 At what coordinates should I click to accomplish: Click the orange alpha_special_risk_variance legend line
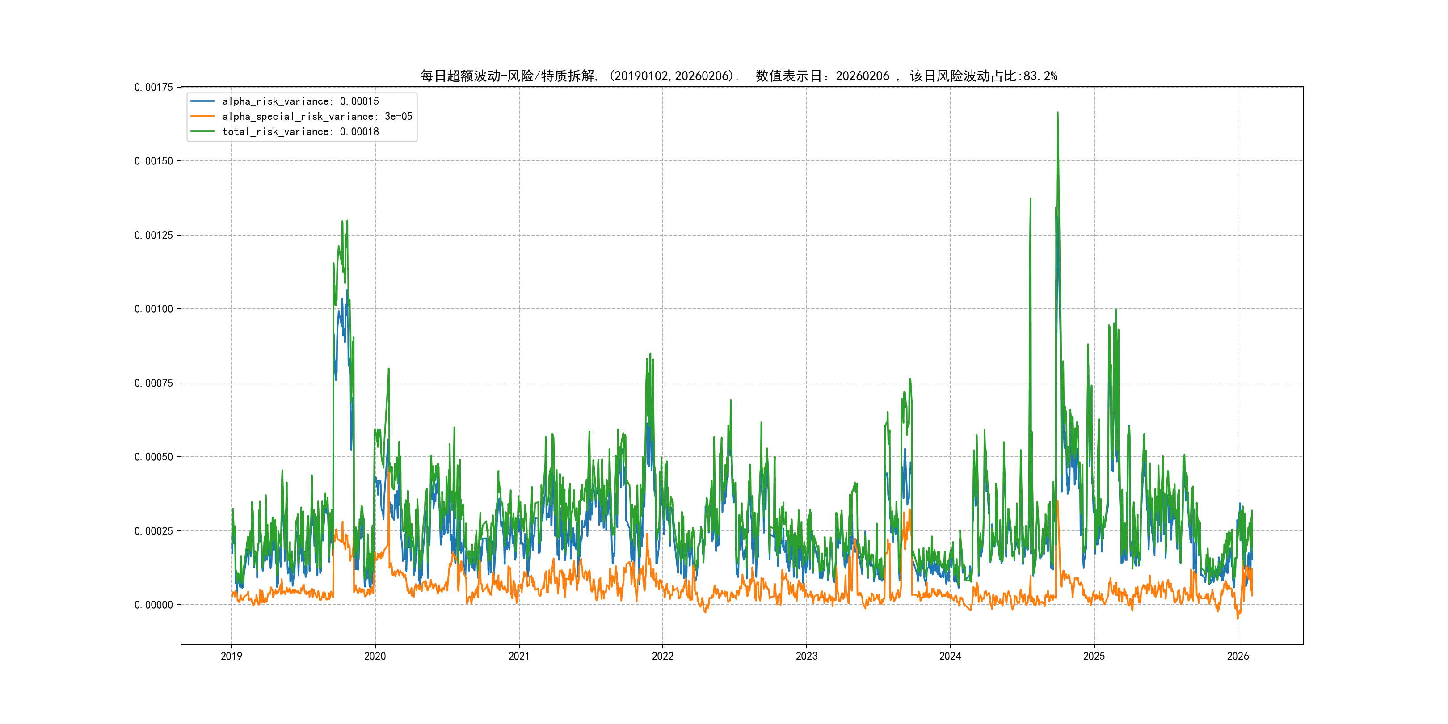(202, 116)
